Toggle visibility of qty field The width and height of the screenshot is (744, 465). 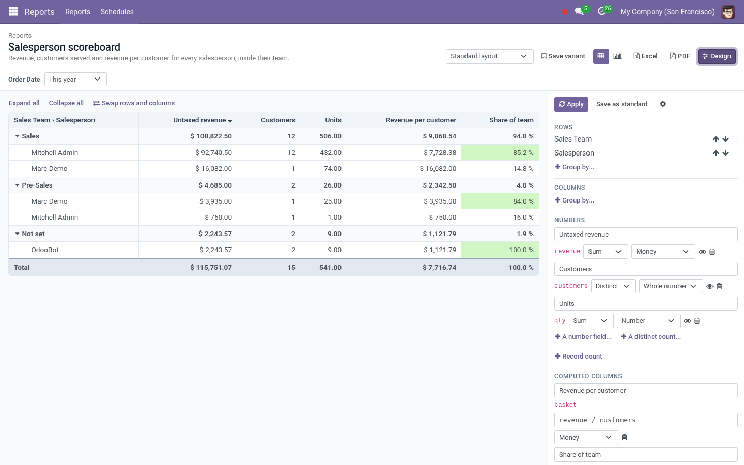(x=687, y=321)
